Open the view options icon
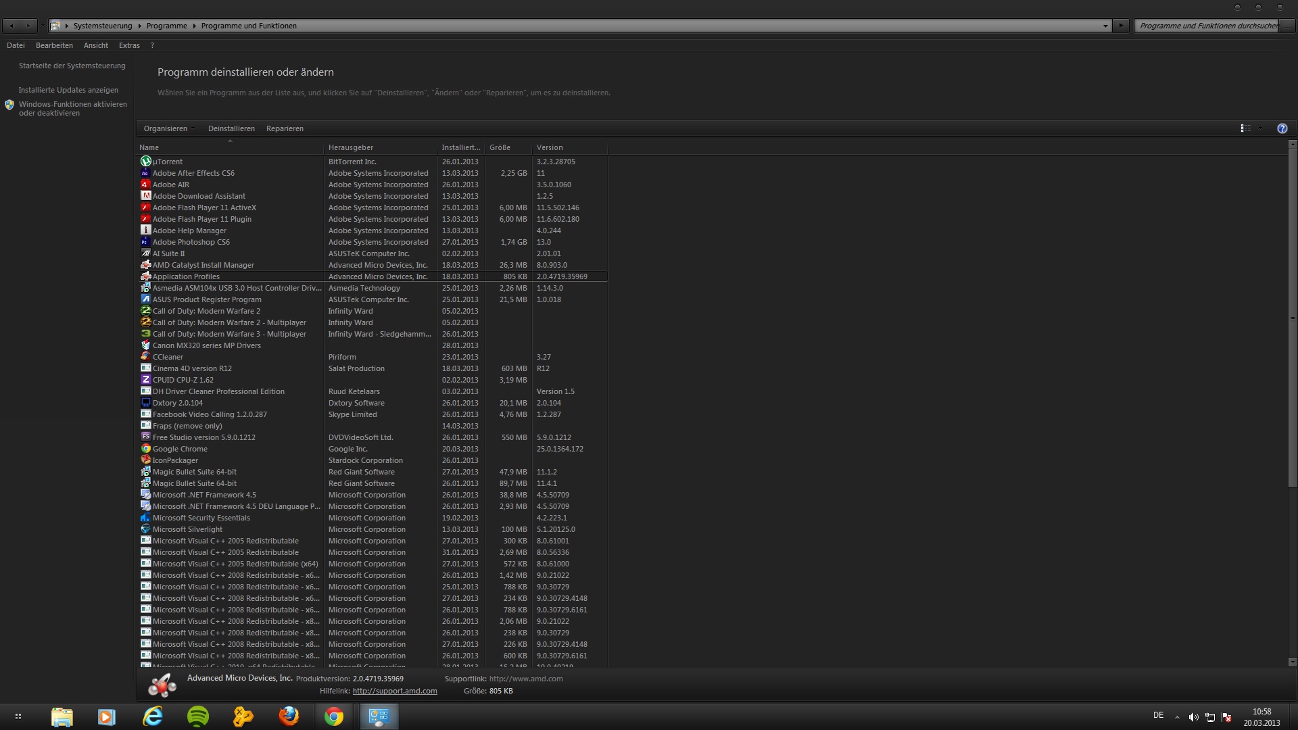The height and width of the screenshot is (730, 1298). tap(1245, 128)
